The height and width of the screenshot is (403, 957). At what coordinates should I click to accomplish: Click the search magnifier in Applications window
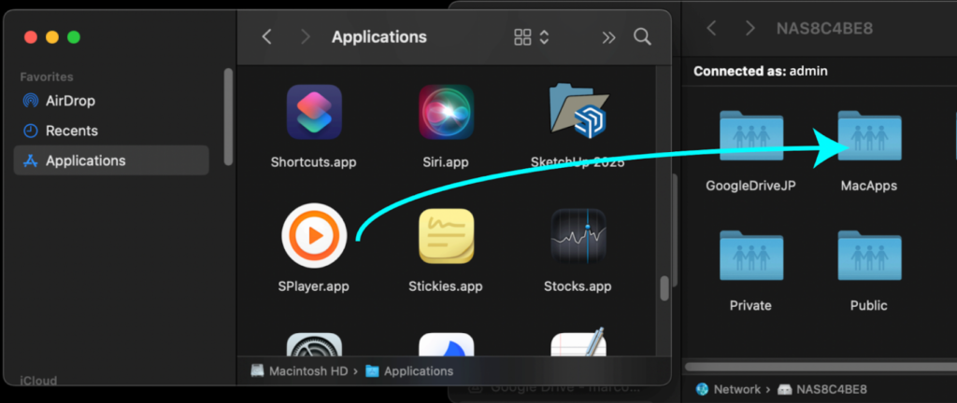pyautogui.click(x=642, y=37)
